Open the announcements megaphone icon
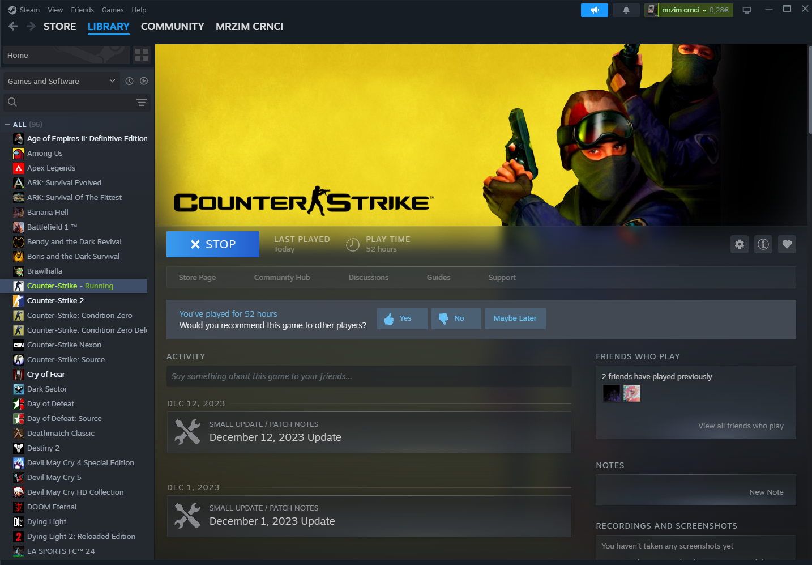812x565 pixels. (594, 10)
